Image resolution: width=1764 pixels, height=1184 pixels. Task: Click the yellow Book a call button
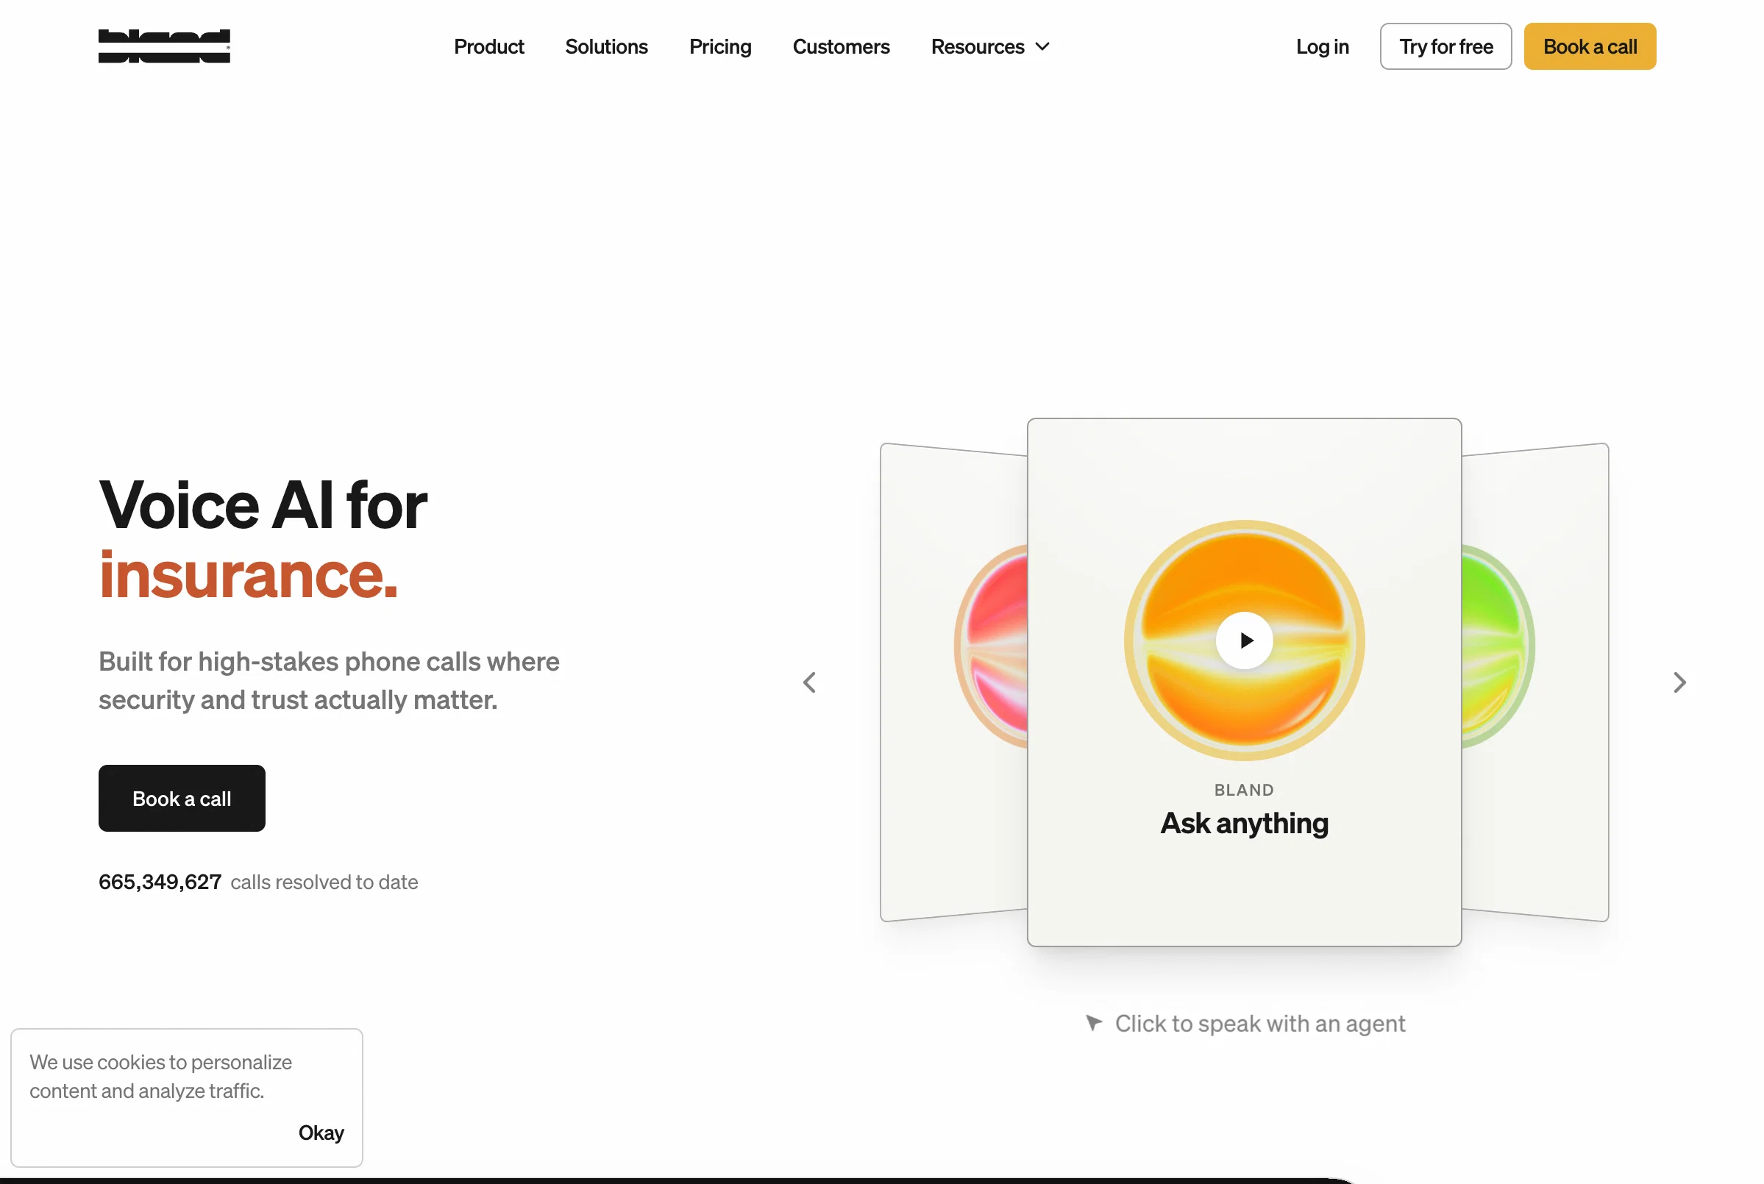(x=1590, y=47)
